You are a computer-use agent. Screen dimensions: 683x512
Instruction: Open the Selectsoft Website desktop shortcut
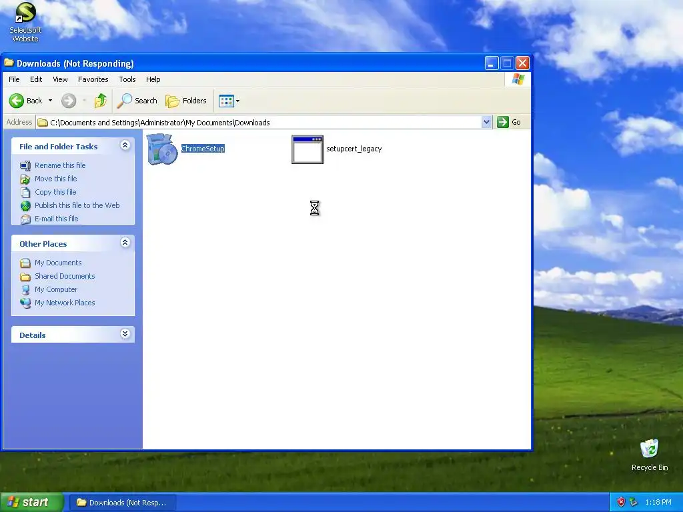pyautogui.click(x=25, y=22)
